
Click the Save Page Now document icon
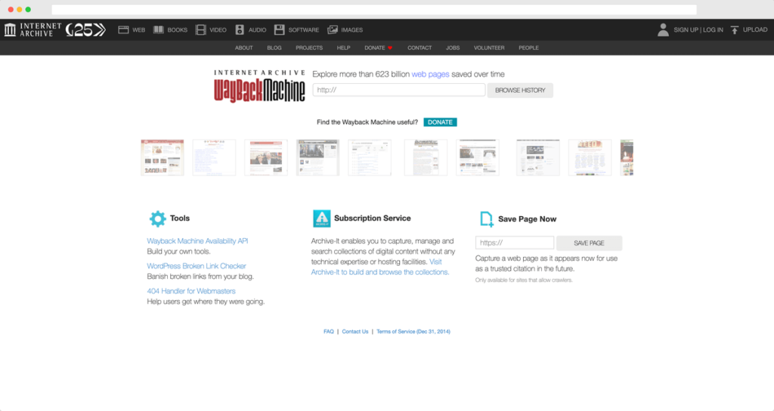[x=487, y=219]
